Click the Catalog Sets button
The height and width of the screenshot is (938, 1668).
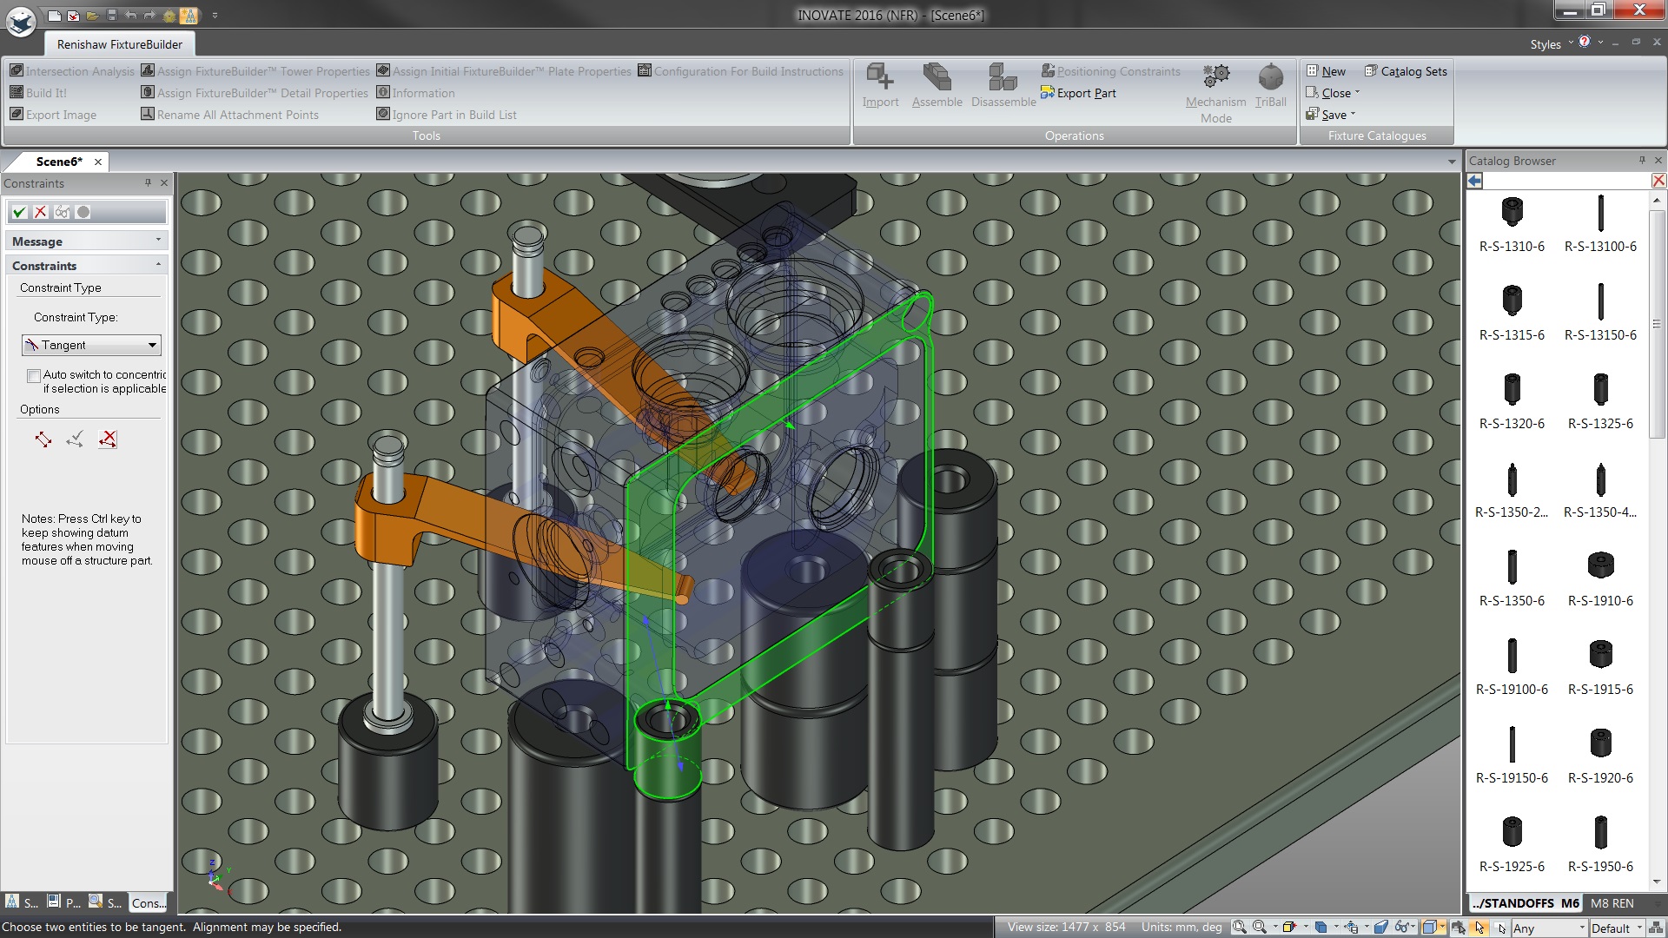tap(1406, 71)
